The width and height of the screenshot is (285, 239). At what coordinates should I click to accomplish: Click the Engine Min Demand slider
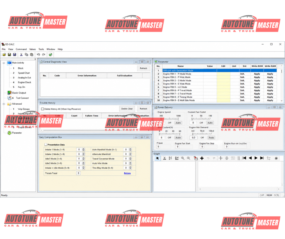tap(202, 134)
